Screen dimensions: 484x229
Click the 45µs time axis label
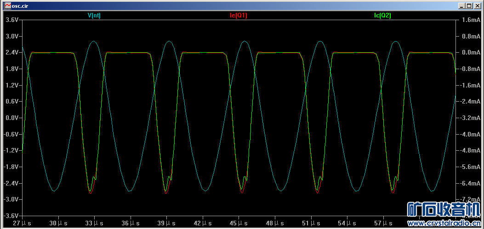coord(239,223)
